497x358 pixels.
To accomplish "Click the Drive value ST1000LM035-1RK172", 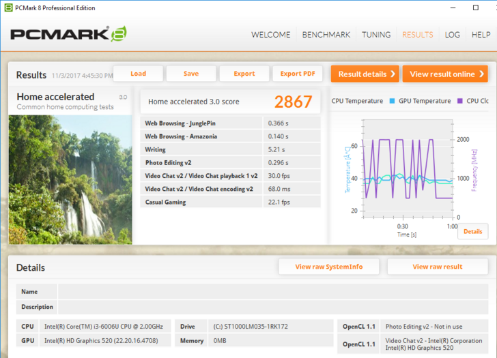I will pos(251,327).
